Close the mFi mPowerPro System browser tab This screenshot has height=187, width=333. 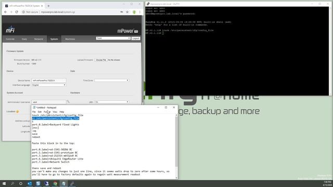coord(42,6)
